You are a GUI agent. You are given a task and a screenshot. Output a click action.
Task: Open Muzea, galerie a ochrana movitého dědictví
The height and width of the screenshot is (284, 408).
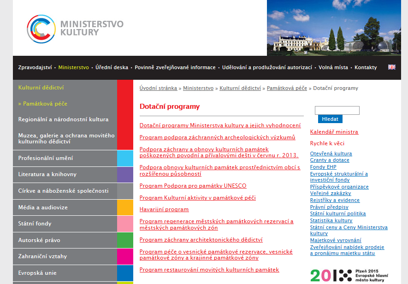pos(66,138)
